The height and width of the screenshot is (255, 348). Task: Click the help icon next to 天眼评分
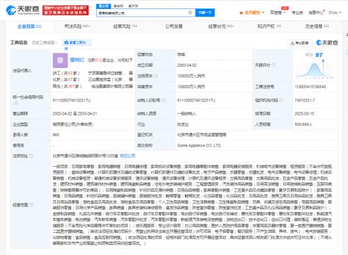point(274,65)
